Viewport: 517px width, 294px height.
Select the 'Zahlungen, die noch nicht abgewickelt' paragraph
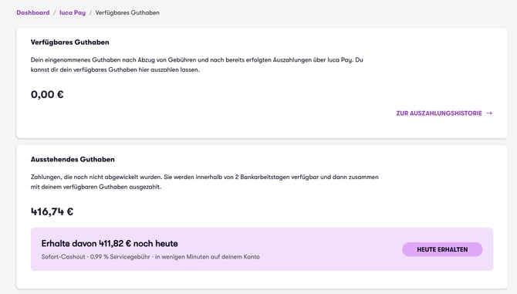[204, 182]
